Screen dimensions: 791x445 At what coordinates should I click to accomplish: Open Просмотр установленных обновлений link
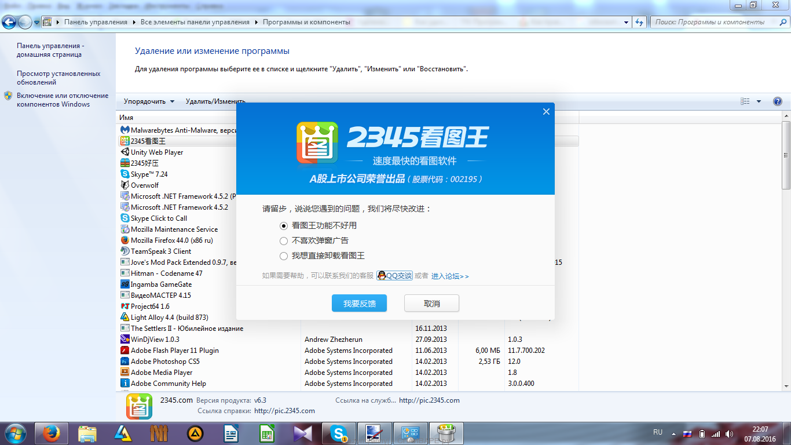tap(58, 78)
